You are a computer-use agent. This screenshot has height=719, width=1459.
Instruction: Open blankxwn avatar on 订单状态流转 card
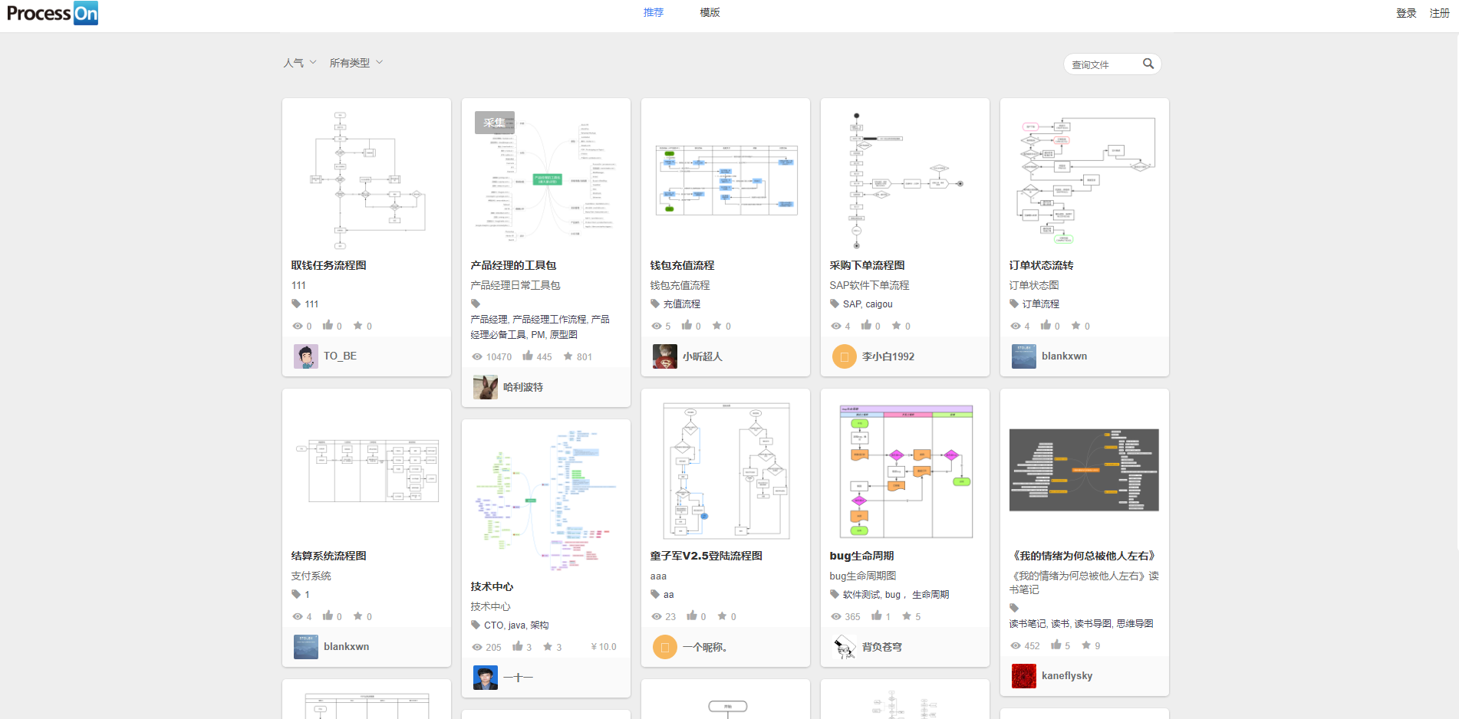(1024, 356)
